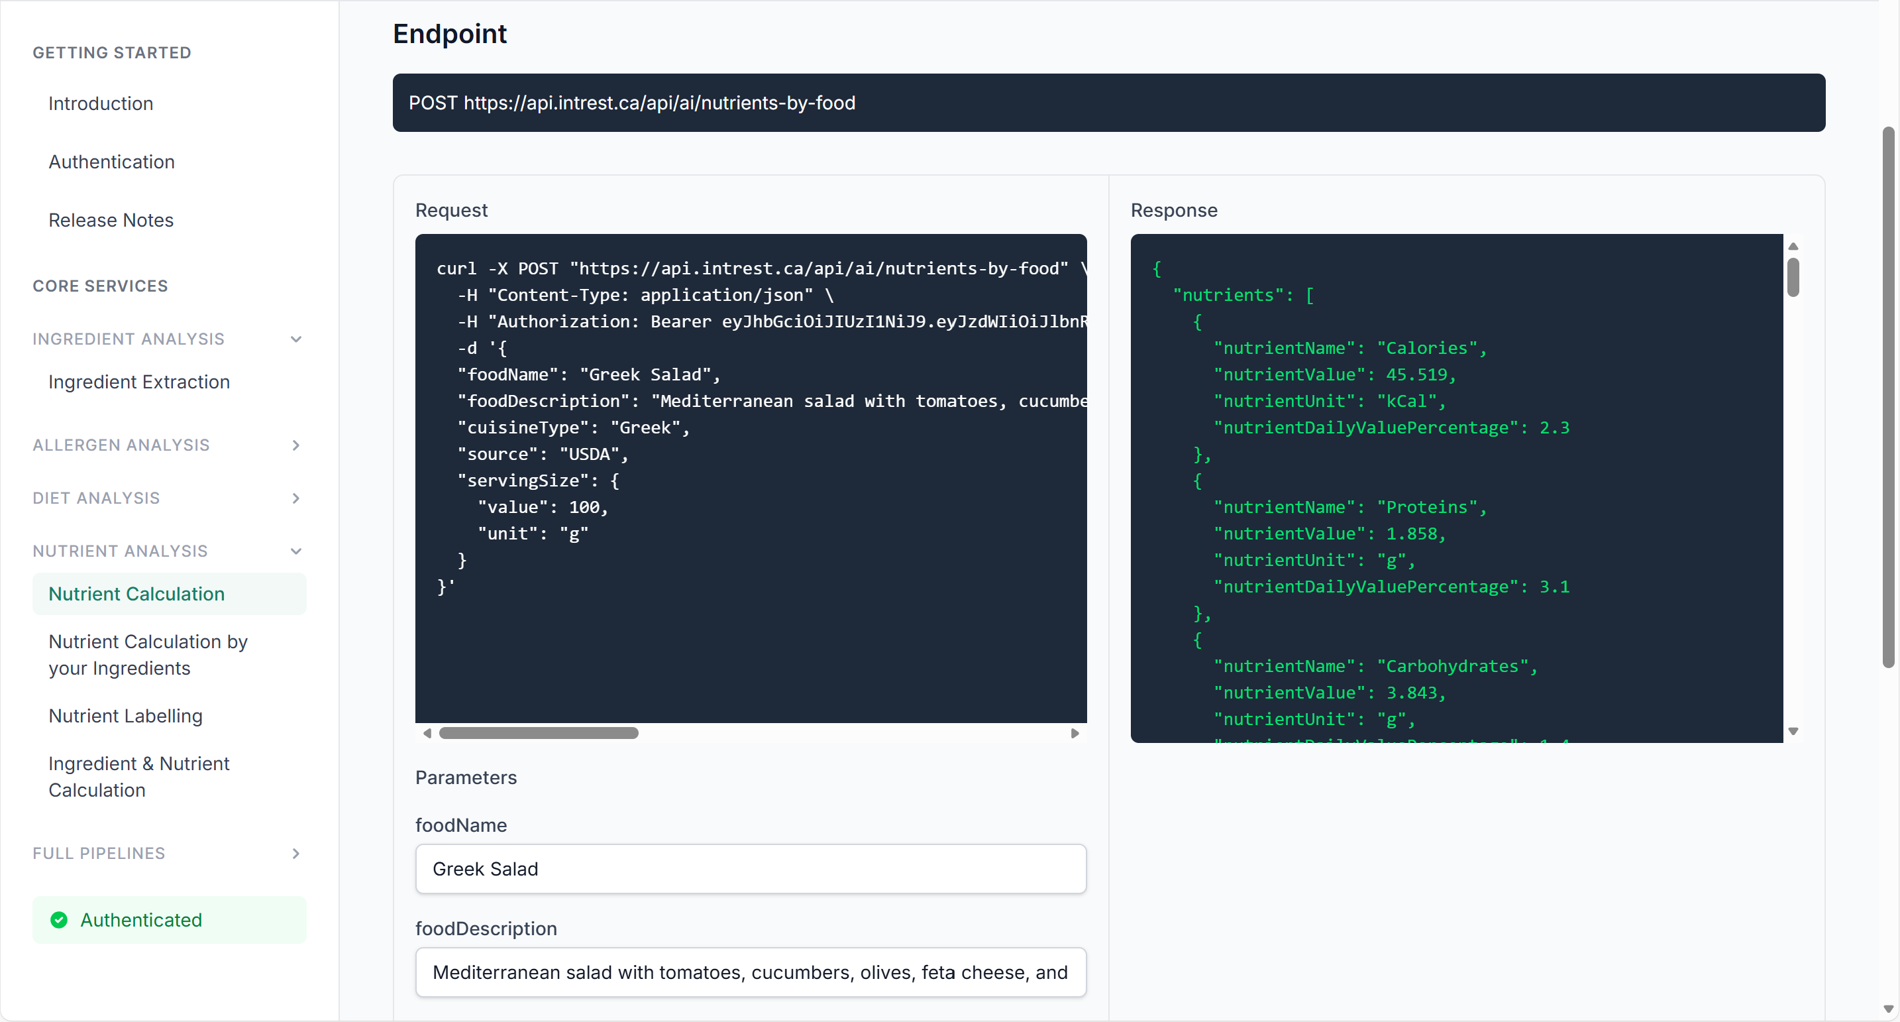Screen dimensions: 1900x1022
Task: Go to Ingredient Extraction documentation
Action: (x=138, y=382)
